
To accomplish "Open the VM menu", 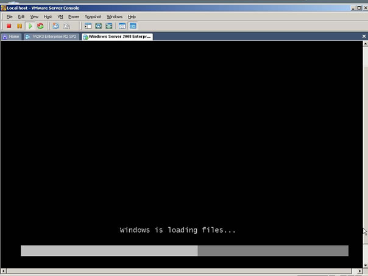I will pos(60,16).
